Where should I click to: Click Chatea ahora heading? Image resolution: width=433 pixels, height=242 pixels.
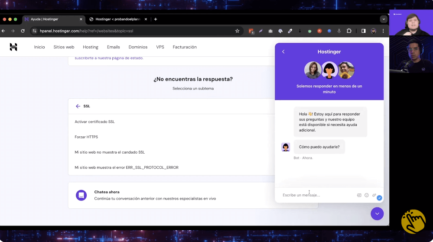tap(107, 192)
